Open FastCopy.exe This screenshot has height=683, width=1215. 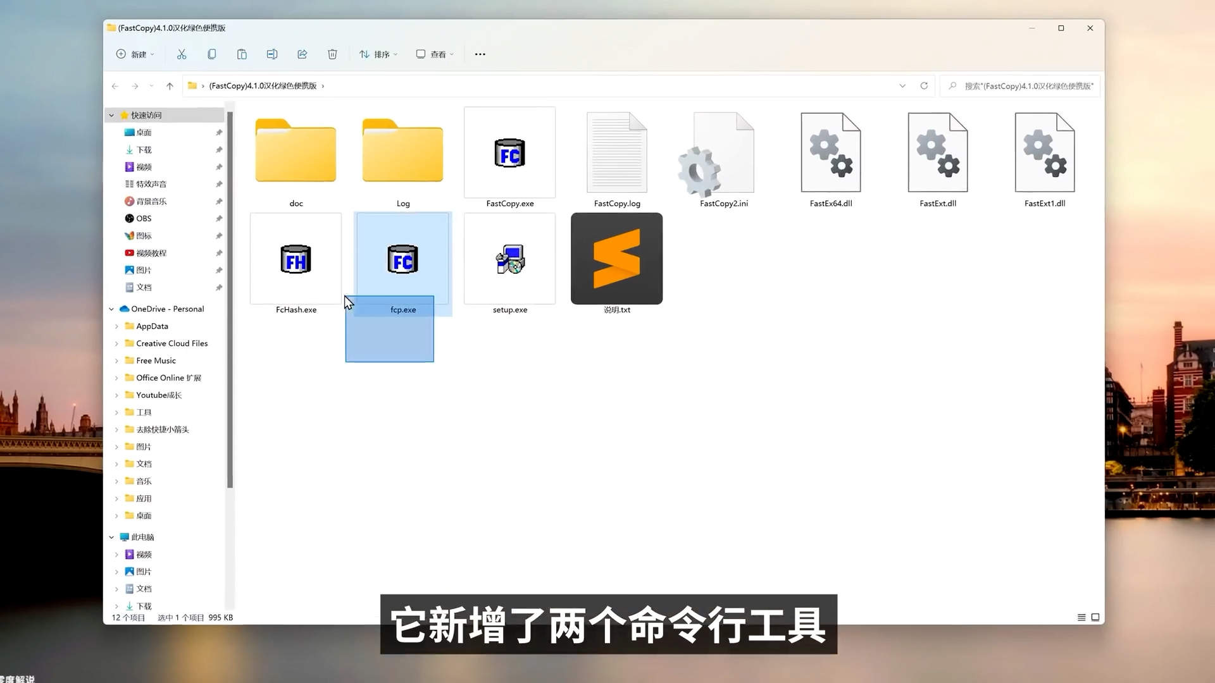coord(509,152)
